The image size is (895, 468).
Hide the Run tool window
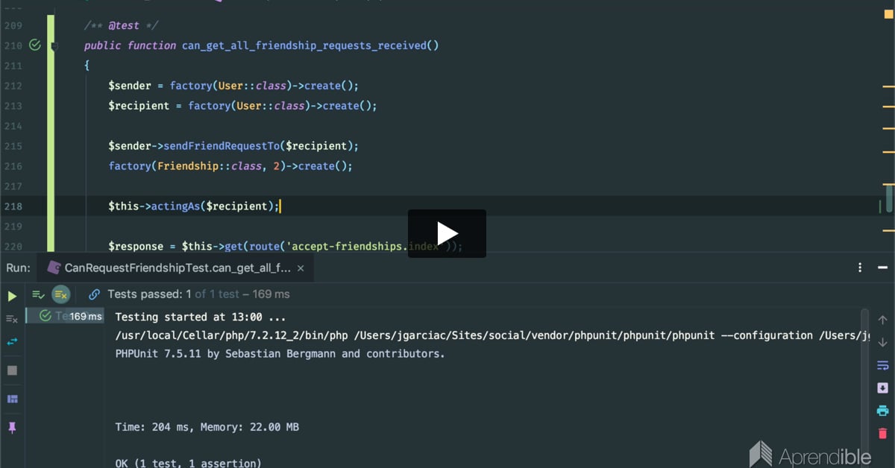coord(883,268)
